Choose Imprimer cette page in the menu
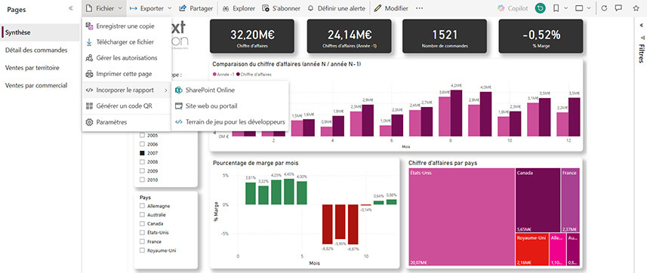Viewport: 647px width, 273px height. 127,74
